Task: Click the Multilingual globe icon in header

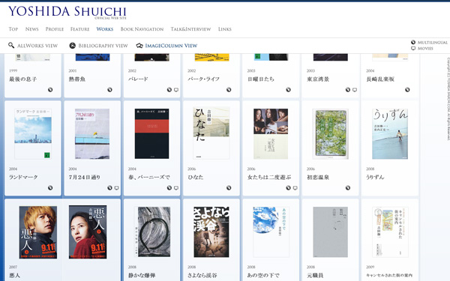Action: (x=413, y=42)
